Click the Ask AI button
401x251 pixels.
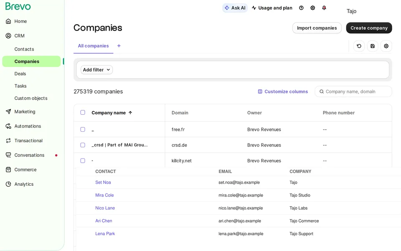(x=235, y=8)
